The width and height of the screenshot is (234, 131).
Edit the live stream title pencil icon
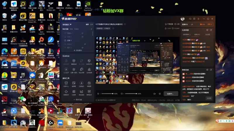(x=125, y=24)
